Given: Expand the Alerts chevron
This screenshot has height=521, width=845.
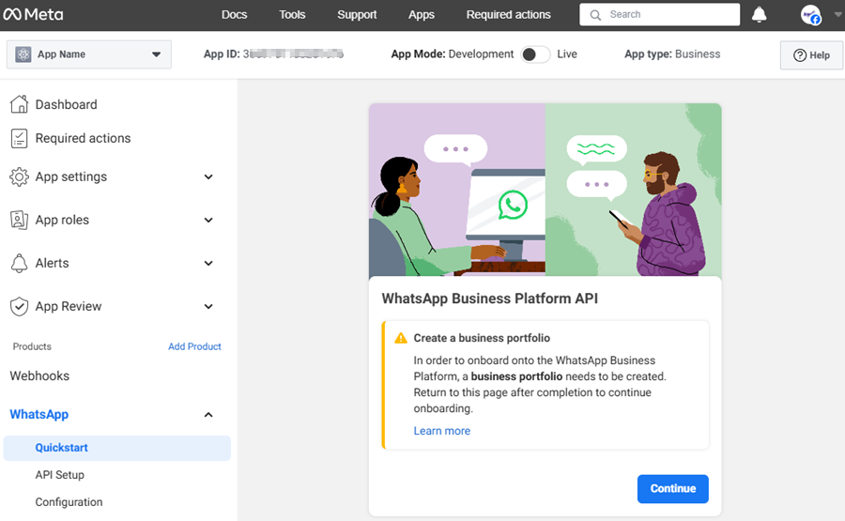Looking at the screenshot, I should click(x=208, y=263).
